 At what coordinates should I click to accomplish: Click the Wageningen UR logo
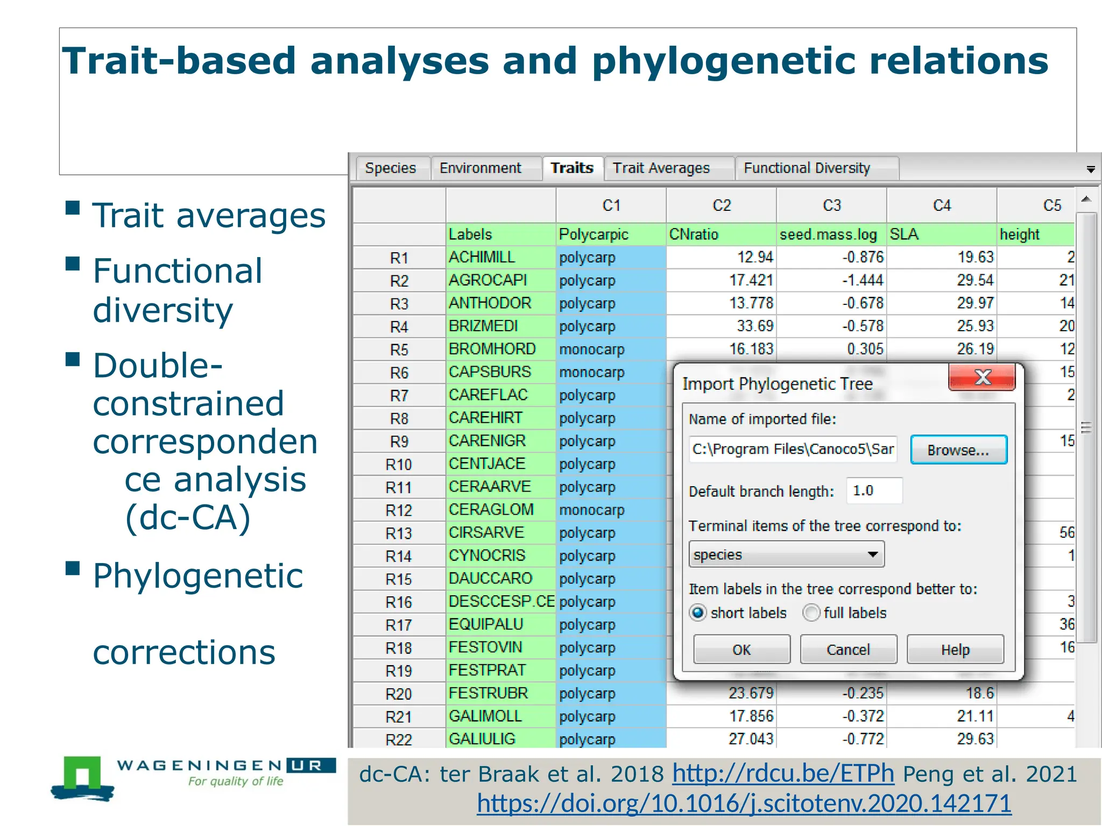[194, 778]
